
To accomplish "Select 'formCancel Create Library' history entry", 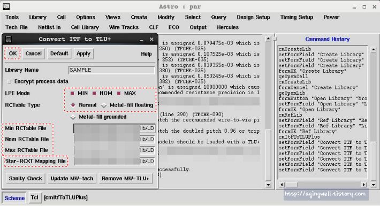I will click(318, 88).
